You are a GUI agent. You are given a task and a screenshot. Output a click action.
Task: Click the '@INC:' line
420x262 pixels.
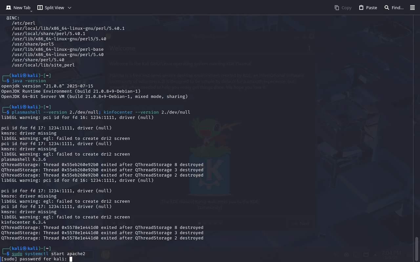[13, 18]
